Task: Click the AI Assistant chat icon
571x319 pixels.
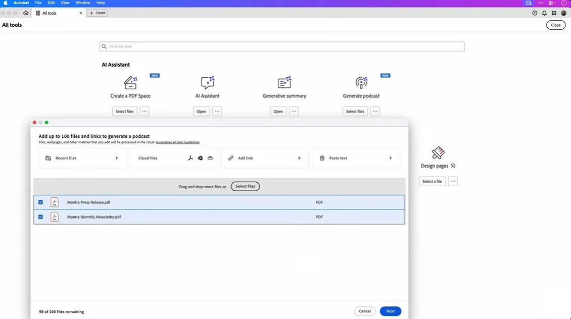Action: click(207, 83)
